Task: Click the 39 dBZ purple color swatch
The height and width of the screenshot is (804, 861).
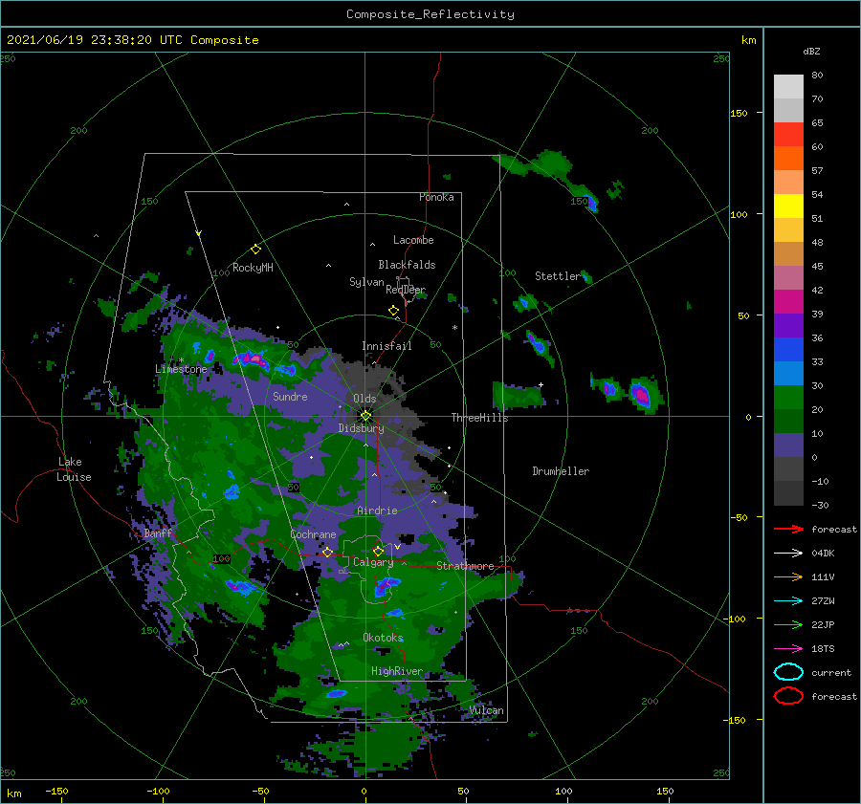Action: coord(788,325)
